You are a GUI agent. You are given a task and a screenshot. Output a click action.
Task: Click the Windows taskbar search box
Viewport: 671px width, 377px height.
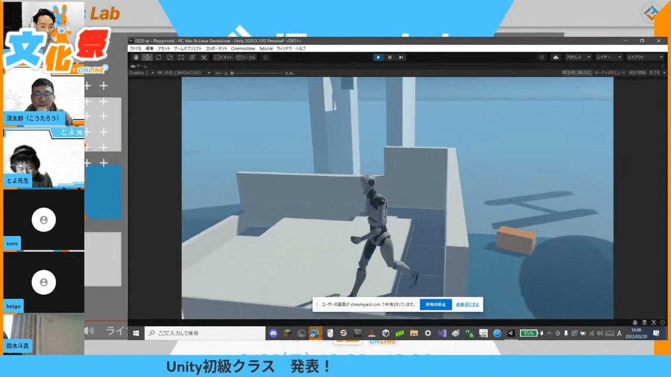tap(205, 333)
